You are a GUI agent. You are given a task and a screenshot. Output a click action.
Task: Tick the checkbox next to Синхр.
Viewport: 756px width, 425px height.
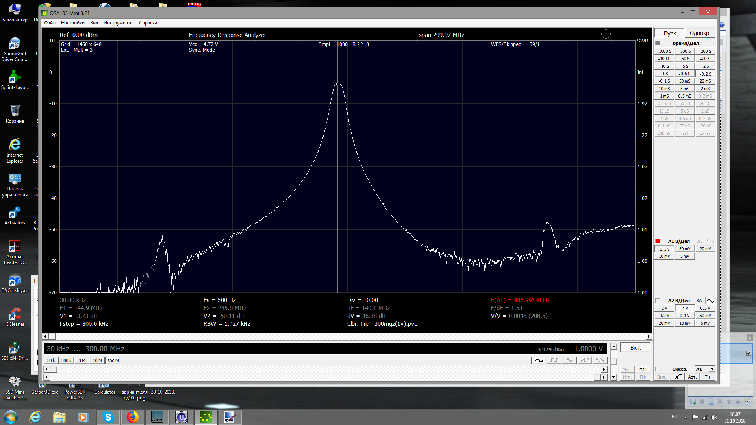click(x=658, y=369)
